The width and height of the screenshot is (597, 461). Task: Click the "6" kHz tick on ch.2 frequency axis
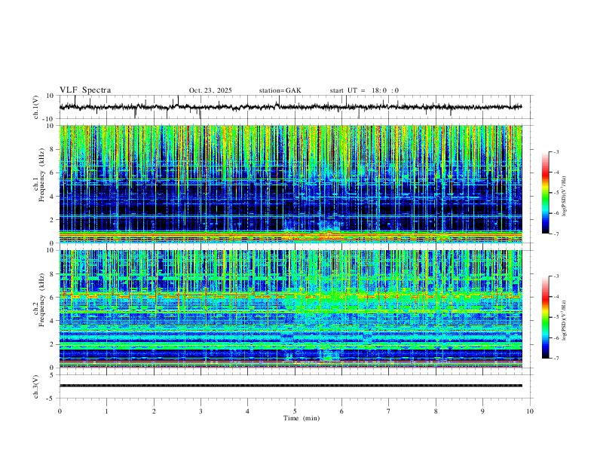point(52,298)
